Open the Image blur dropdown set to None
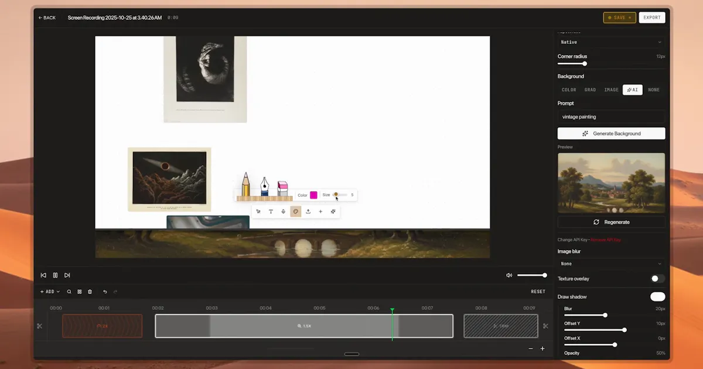 pos(611,264)
